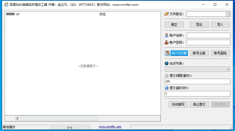This screenshot has height=131, width=235.
Task: Click the 状态 column header
Action: click(x=130, y=14)
